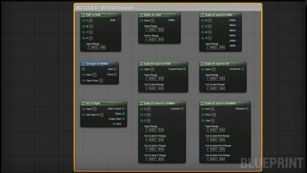Click the R input pin on Scale Int Input to Color

pos(202,21)
